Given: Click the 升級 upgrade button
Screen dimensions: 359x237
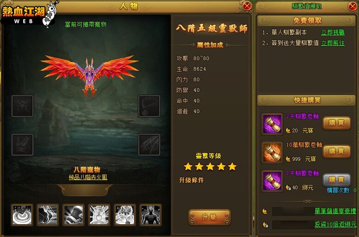Looking at the screenshot, I should click(x=209, y=217).
